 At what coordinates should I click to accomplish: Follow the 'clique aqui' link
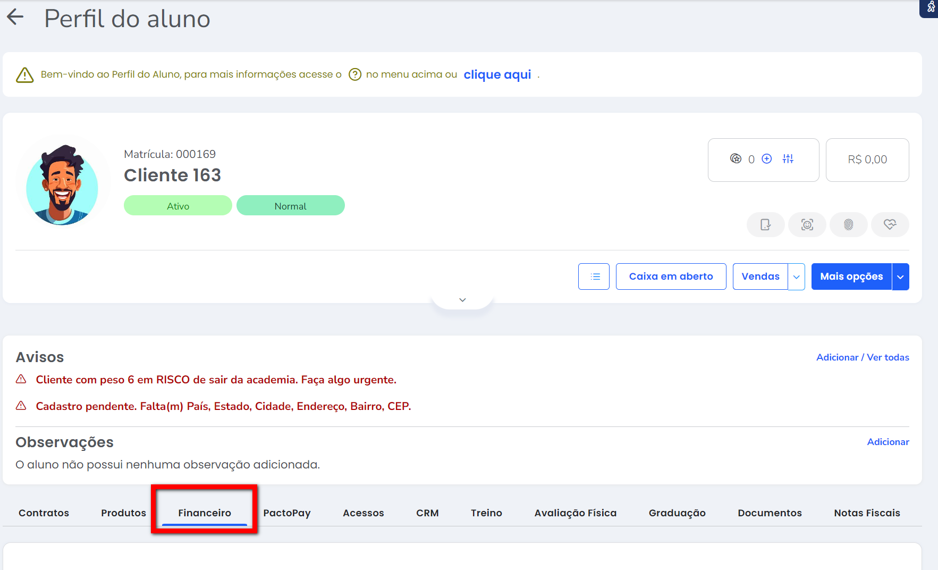pyautogui.click(x=497, y=74)
